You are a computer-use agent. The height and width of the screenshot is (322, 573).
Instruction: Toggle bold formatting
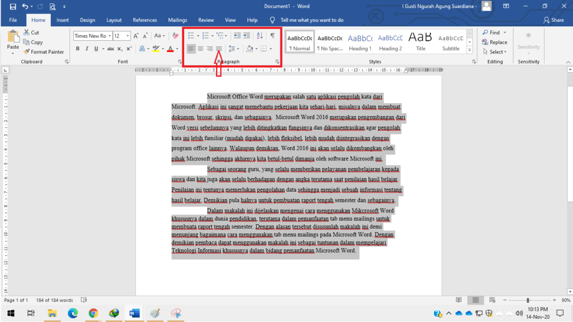click(x=77, y=49)
